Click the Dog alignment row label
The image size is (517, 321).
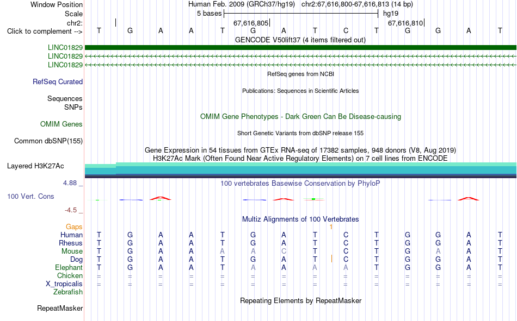(77, 260)
